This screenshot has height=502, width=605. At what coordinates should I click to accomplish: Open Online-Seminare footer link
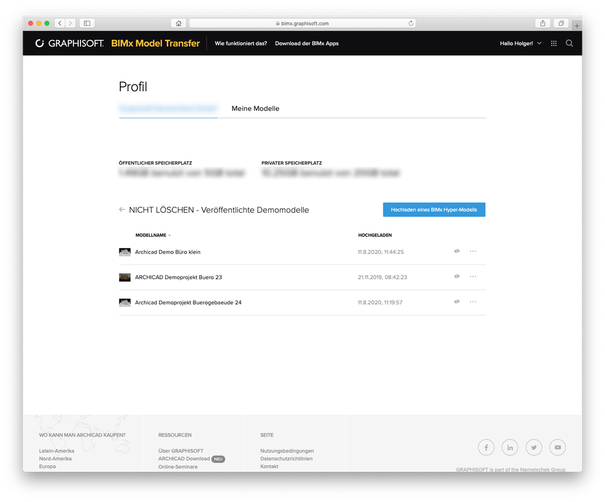(x=178, y=466)
